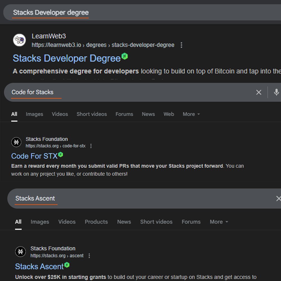Click the LearnWeb3 site name text

point(49,36)
